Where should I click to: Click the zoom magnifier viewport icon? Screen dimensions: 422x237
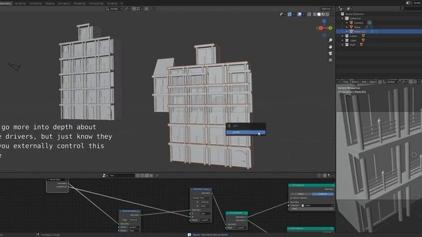pos(330,40)
